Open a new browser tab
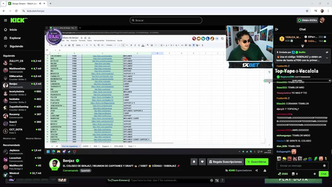Image resolution: width=332 pixels, height=187 pixels. (50, 4)
